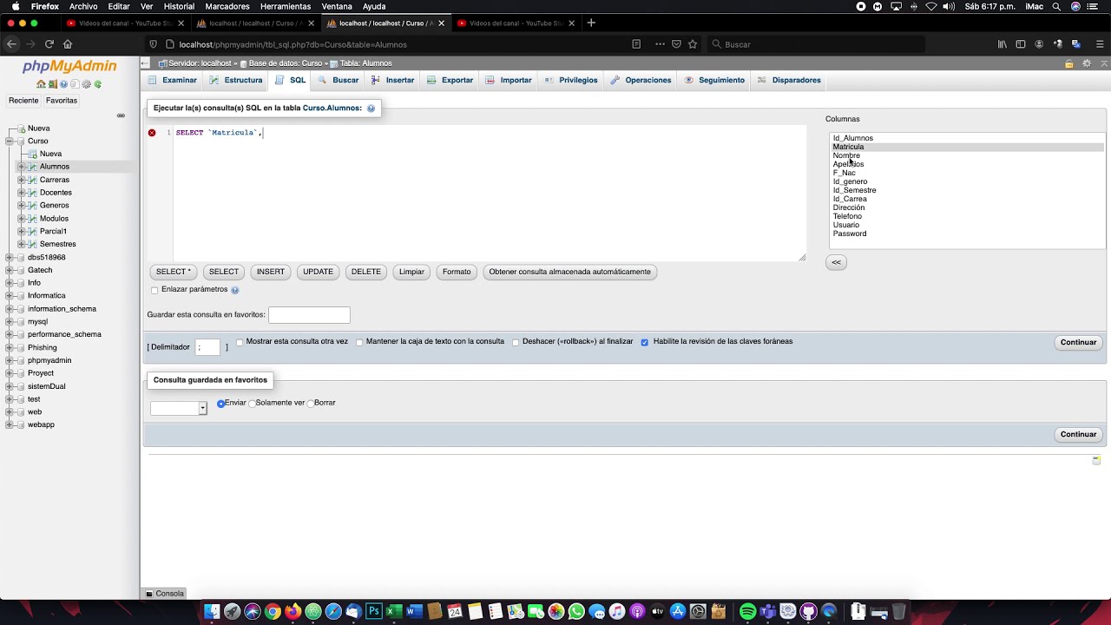
Task: Go to Firefox home page icon
Action: pyautogui.click(x=68, y=44)
